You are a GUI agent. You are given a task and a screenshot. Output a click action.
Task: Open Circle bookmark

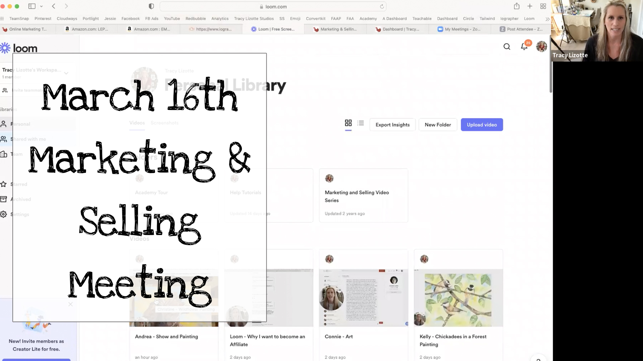click(468, 19)
